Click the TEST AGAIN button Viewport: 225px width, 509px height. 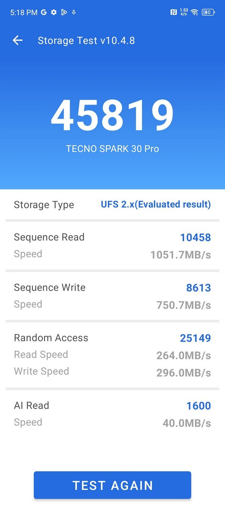click(x=112, y=485)
